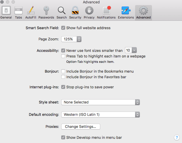
Task: Toggle Stop plug-ins to save power
Action: click(63, 87)
